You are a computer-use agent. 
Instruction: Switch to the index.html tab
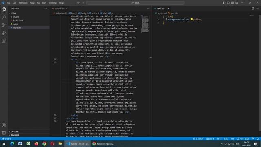tap(60, 9)
